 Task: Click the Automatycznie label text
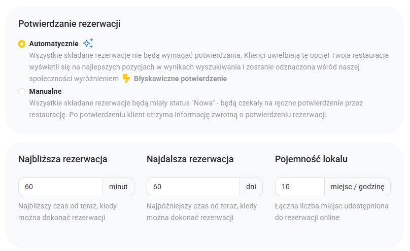pos(54,44)
